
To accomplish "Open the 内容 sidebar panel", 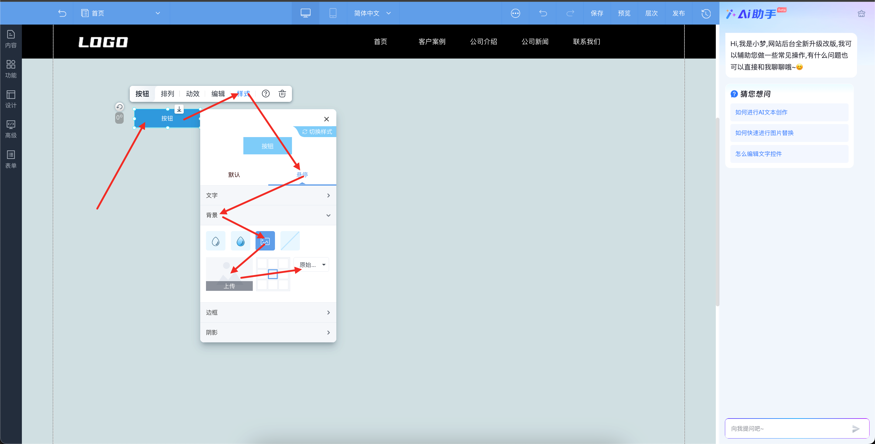I will (x=11, y=39).
